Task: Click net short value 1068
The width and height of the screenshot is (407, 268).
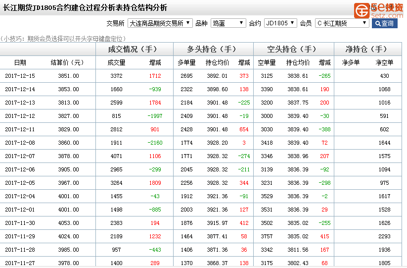Action: point(384,89)
